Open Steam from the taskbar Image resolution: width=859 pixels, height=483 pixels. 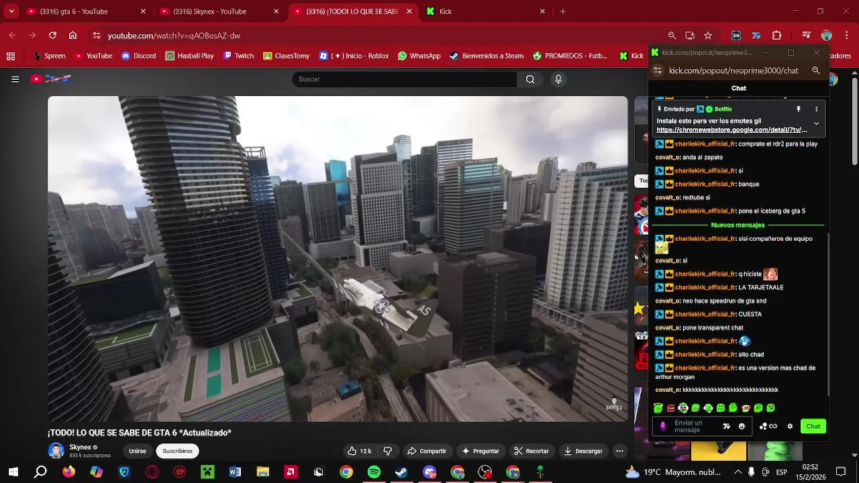pyautogui.click(x=401, y=472)
